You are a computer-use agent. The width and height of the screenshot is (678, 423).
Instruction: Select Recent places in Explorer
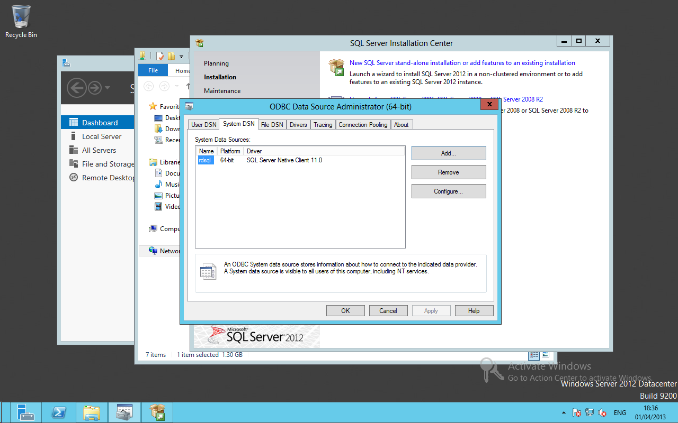167,140
